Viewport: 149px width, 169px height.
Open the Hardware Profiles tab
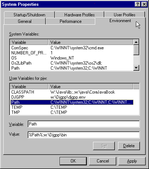click(80, 15)
